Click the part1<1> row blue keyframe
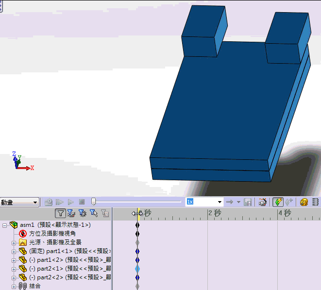This screenshot has width=321, height=290. tap(137, 251)
